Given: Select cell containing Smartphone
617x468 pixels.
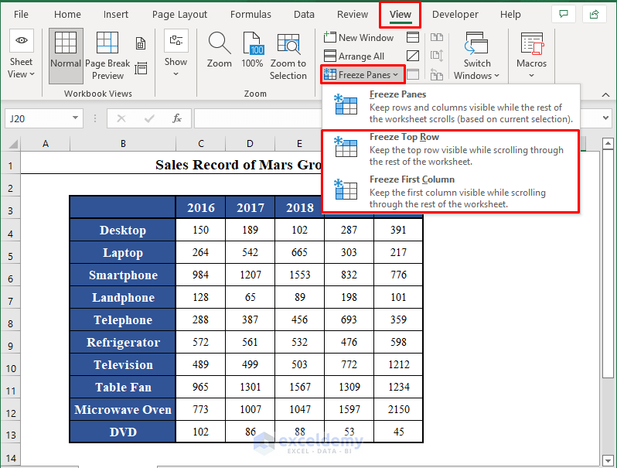Looking at the screenshot, I should [x=123, y=275].
